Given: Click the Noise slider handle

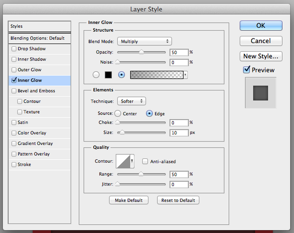Looking at the screenshot, I should point(118,62).
